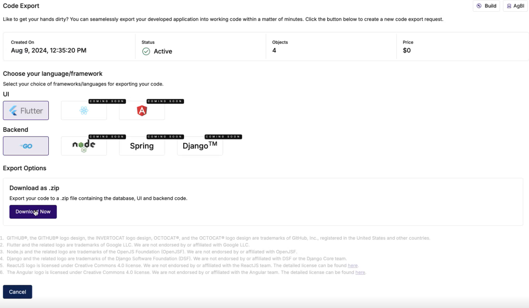
Task: Click the Coming Soon badge above React
Action: 107,101
